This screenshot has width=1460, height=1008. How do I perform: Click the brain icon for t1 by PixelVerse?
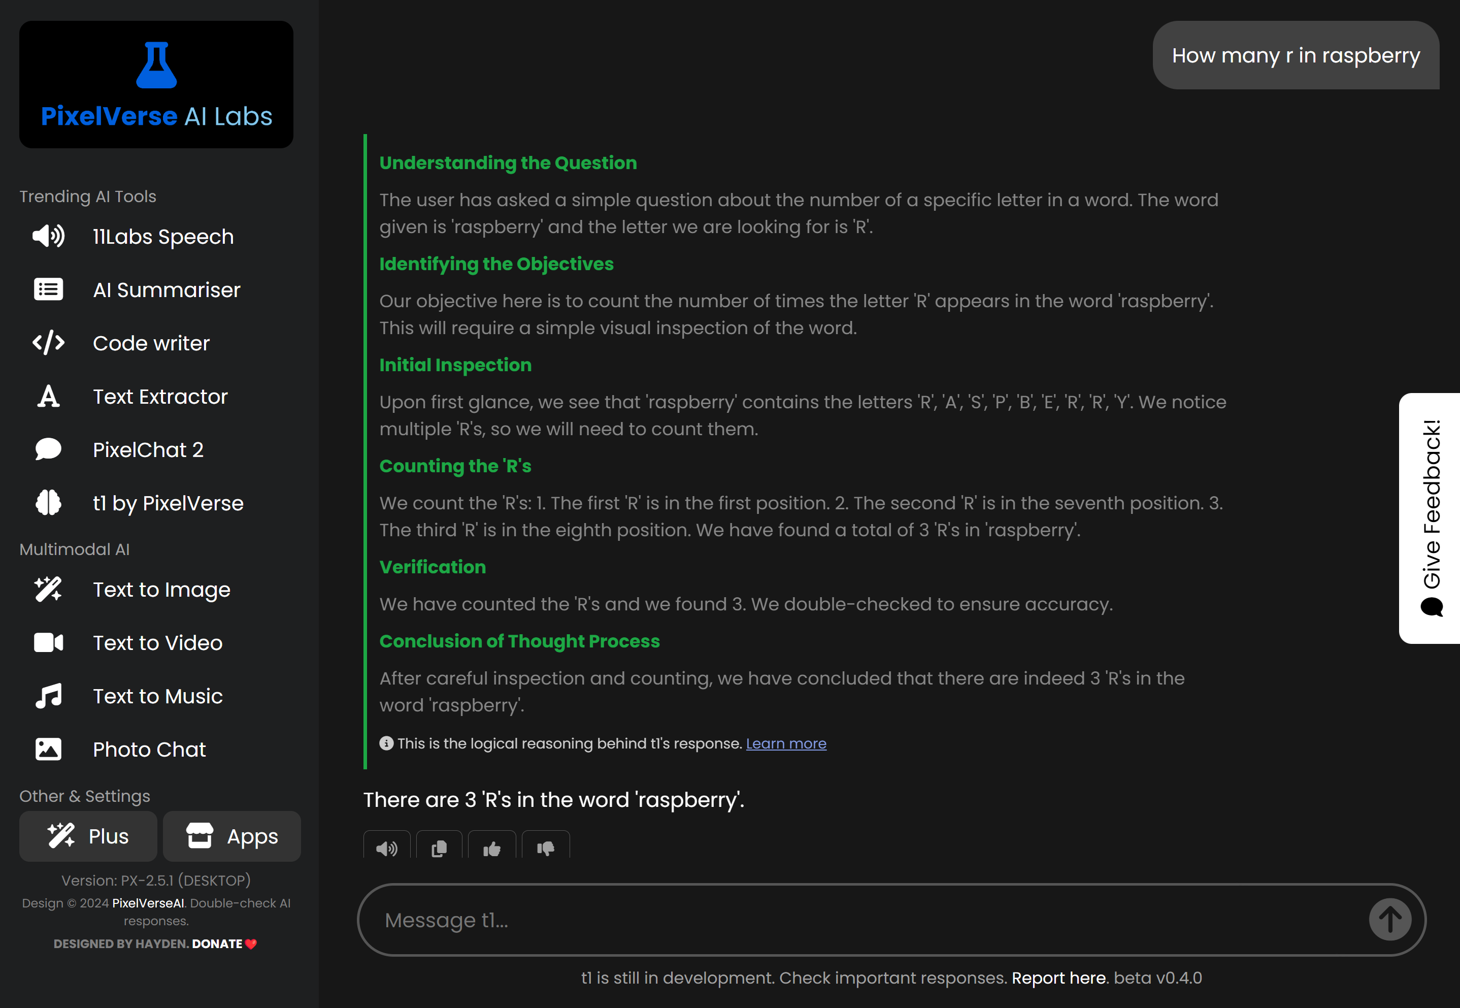click(48, 503)
